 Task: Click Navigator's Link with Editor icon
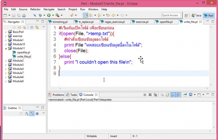point(37,28)
